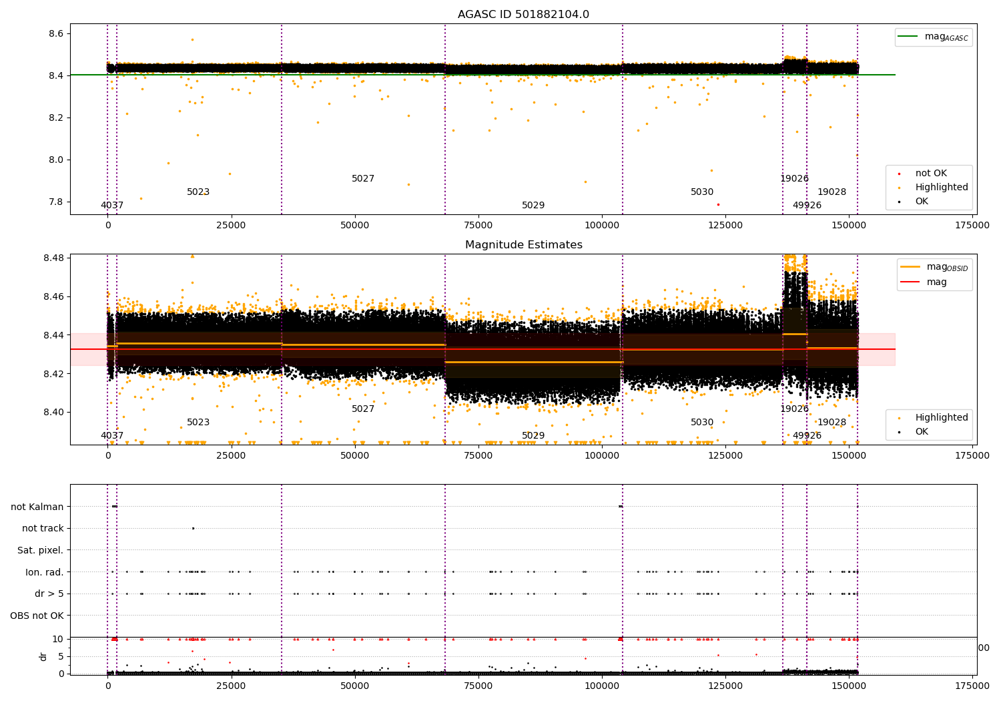Select the 8.48 y-axis tick label
1001x701 pixels.
(x=54, y=258)
